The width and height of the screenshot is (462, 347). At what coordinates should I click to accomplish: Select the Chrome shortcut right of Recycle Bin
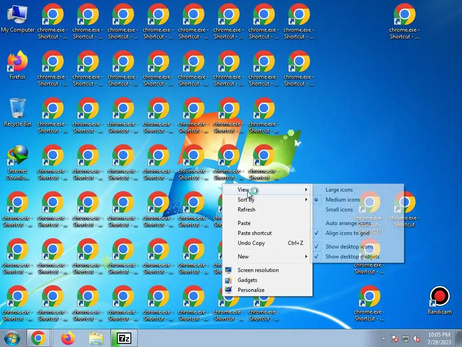pyautogui.click(x=52, y=115)
